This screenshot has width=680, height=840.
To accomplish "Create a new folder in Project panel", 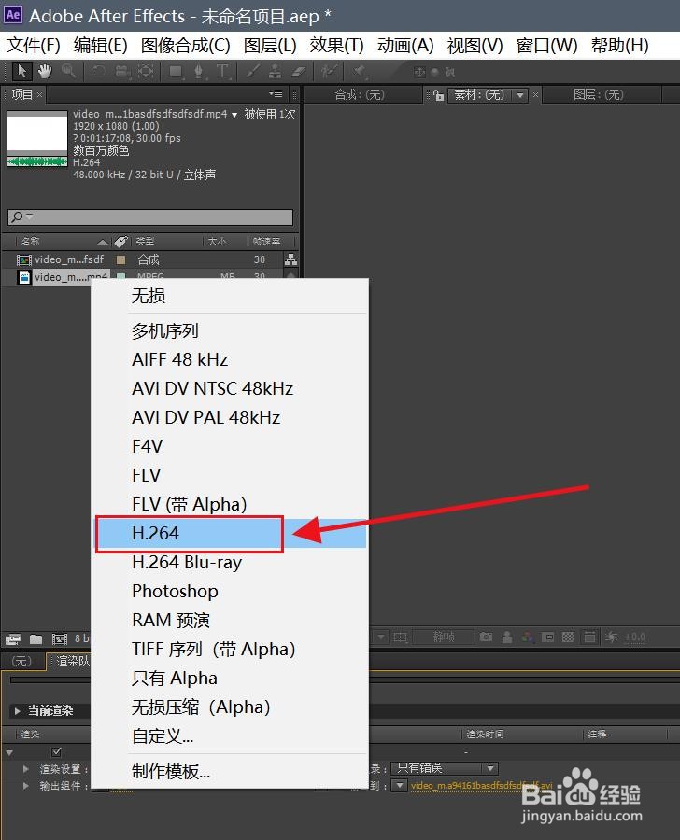I will pyautogui.click(x=35, y=638).
